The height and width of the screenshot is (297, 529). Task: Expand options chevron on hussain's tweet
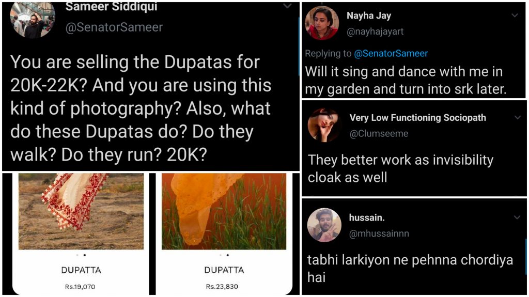coord(517,217)
